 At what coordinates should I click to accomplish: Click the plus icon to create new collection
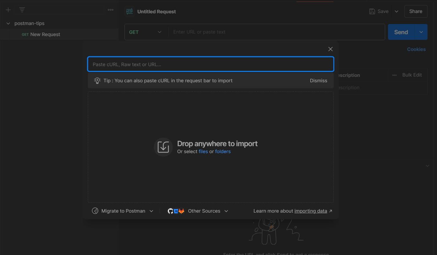click(x=8, y=10)
